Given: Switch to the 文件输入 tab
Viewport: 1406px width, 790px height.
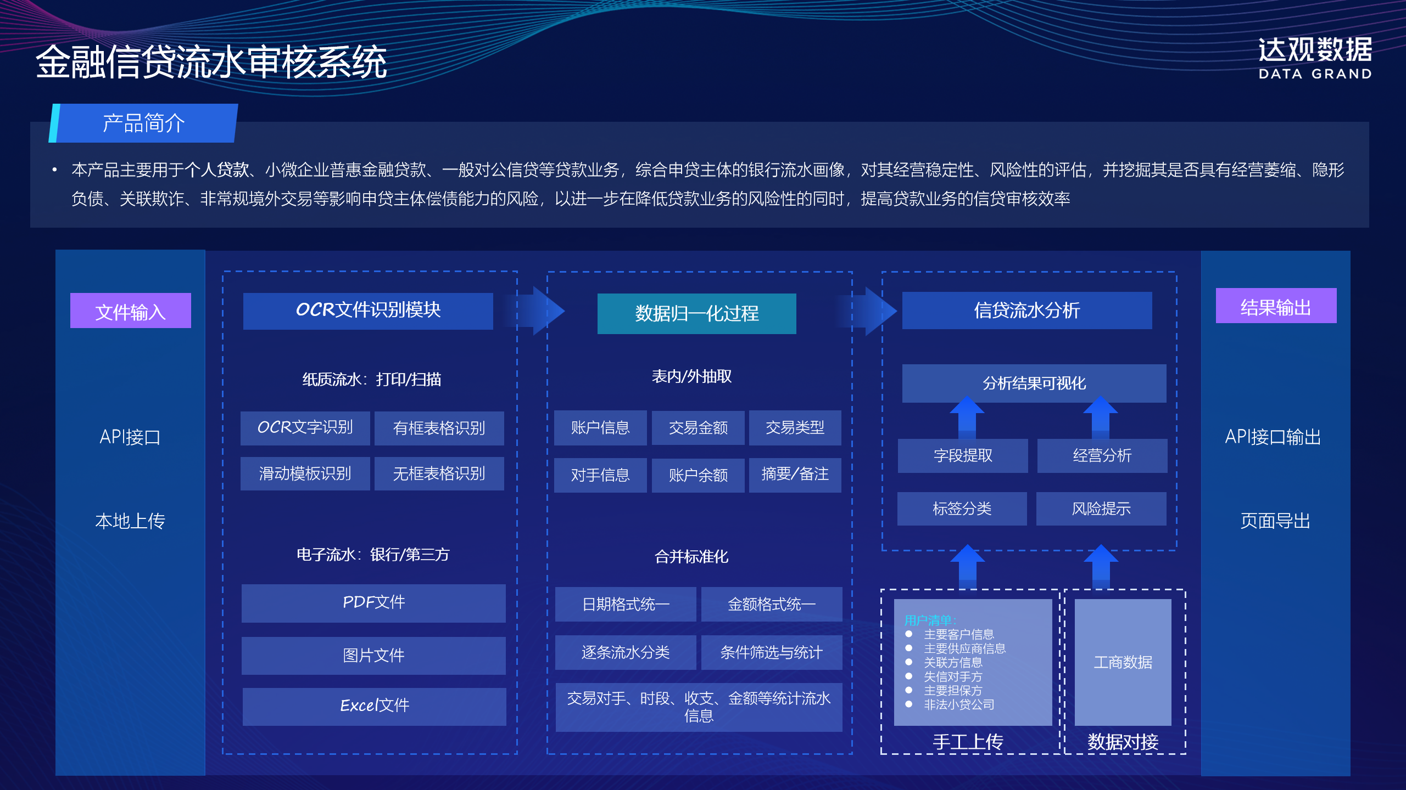Looking at the screenshot, I should (x=130, y=311).
